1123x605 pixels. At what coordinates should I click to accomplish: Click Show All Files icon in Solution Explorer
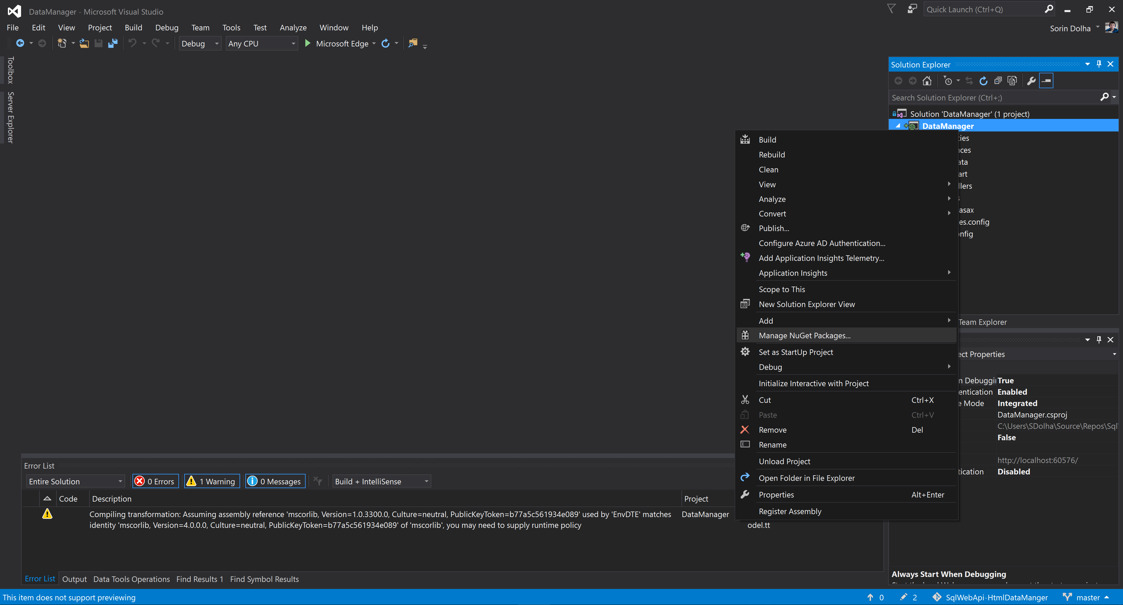tap(1012, 81)
